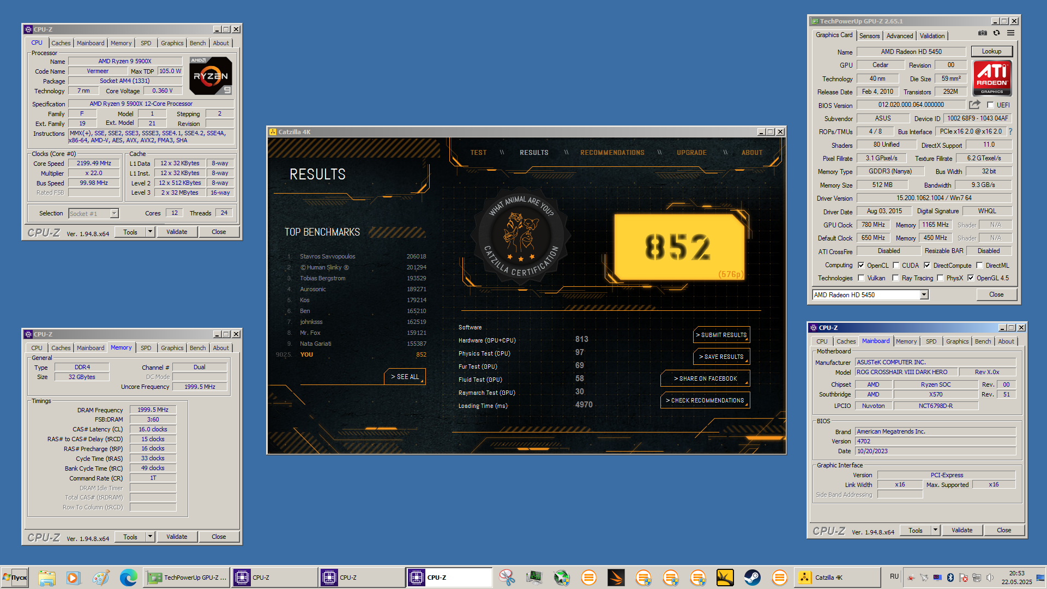Toggle the Vulkan checkbox

click(x=861, y=278)
